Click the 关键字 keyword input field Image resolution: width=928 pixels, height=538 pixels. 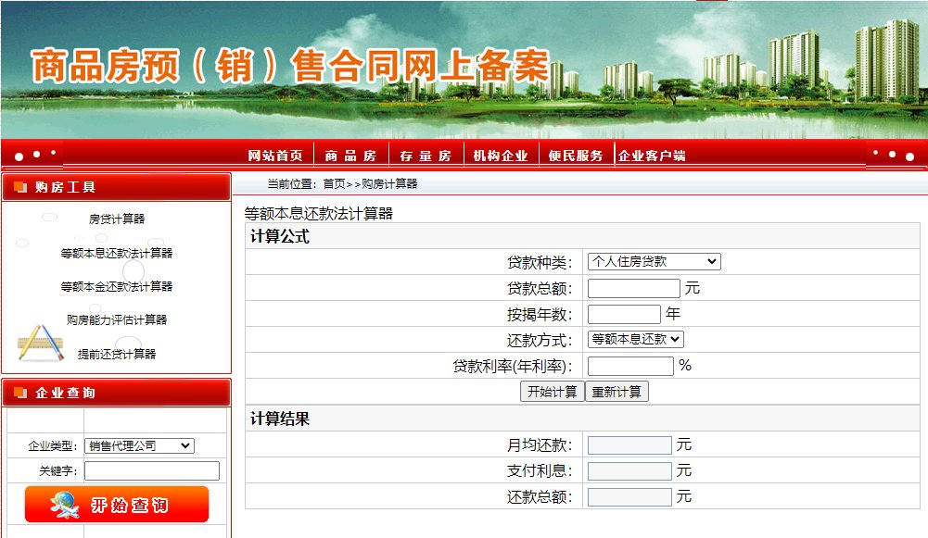[152, 471]
